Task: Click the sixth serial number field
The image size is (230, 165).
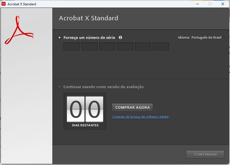Action: click(161, 46)
